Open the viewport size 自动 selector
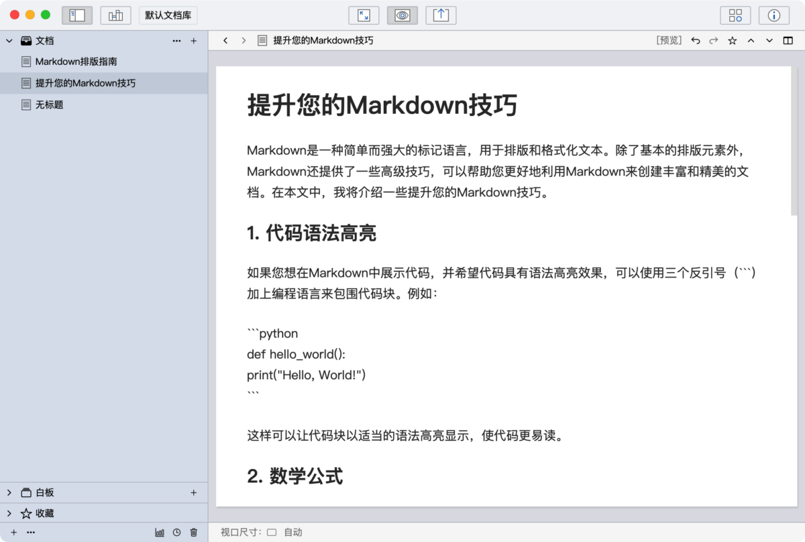This screenshot has width=805, height=542. [285, 533]
